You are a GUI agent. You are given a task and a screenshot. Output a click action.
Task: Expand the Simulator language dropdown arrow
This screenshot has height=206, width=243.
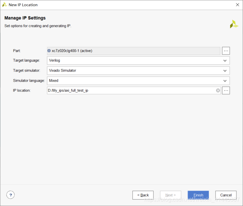pos(225,81)
